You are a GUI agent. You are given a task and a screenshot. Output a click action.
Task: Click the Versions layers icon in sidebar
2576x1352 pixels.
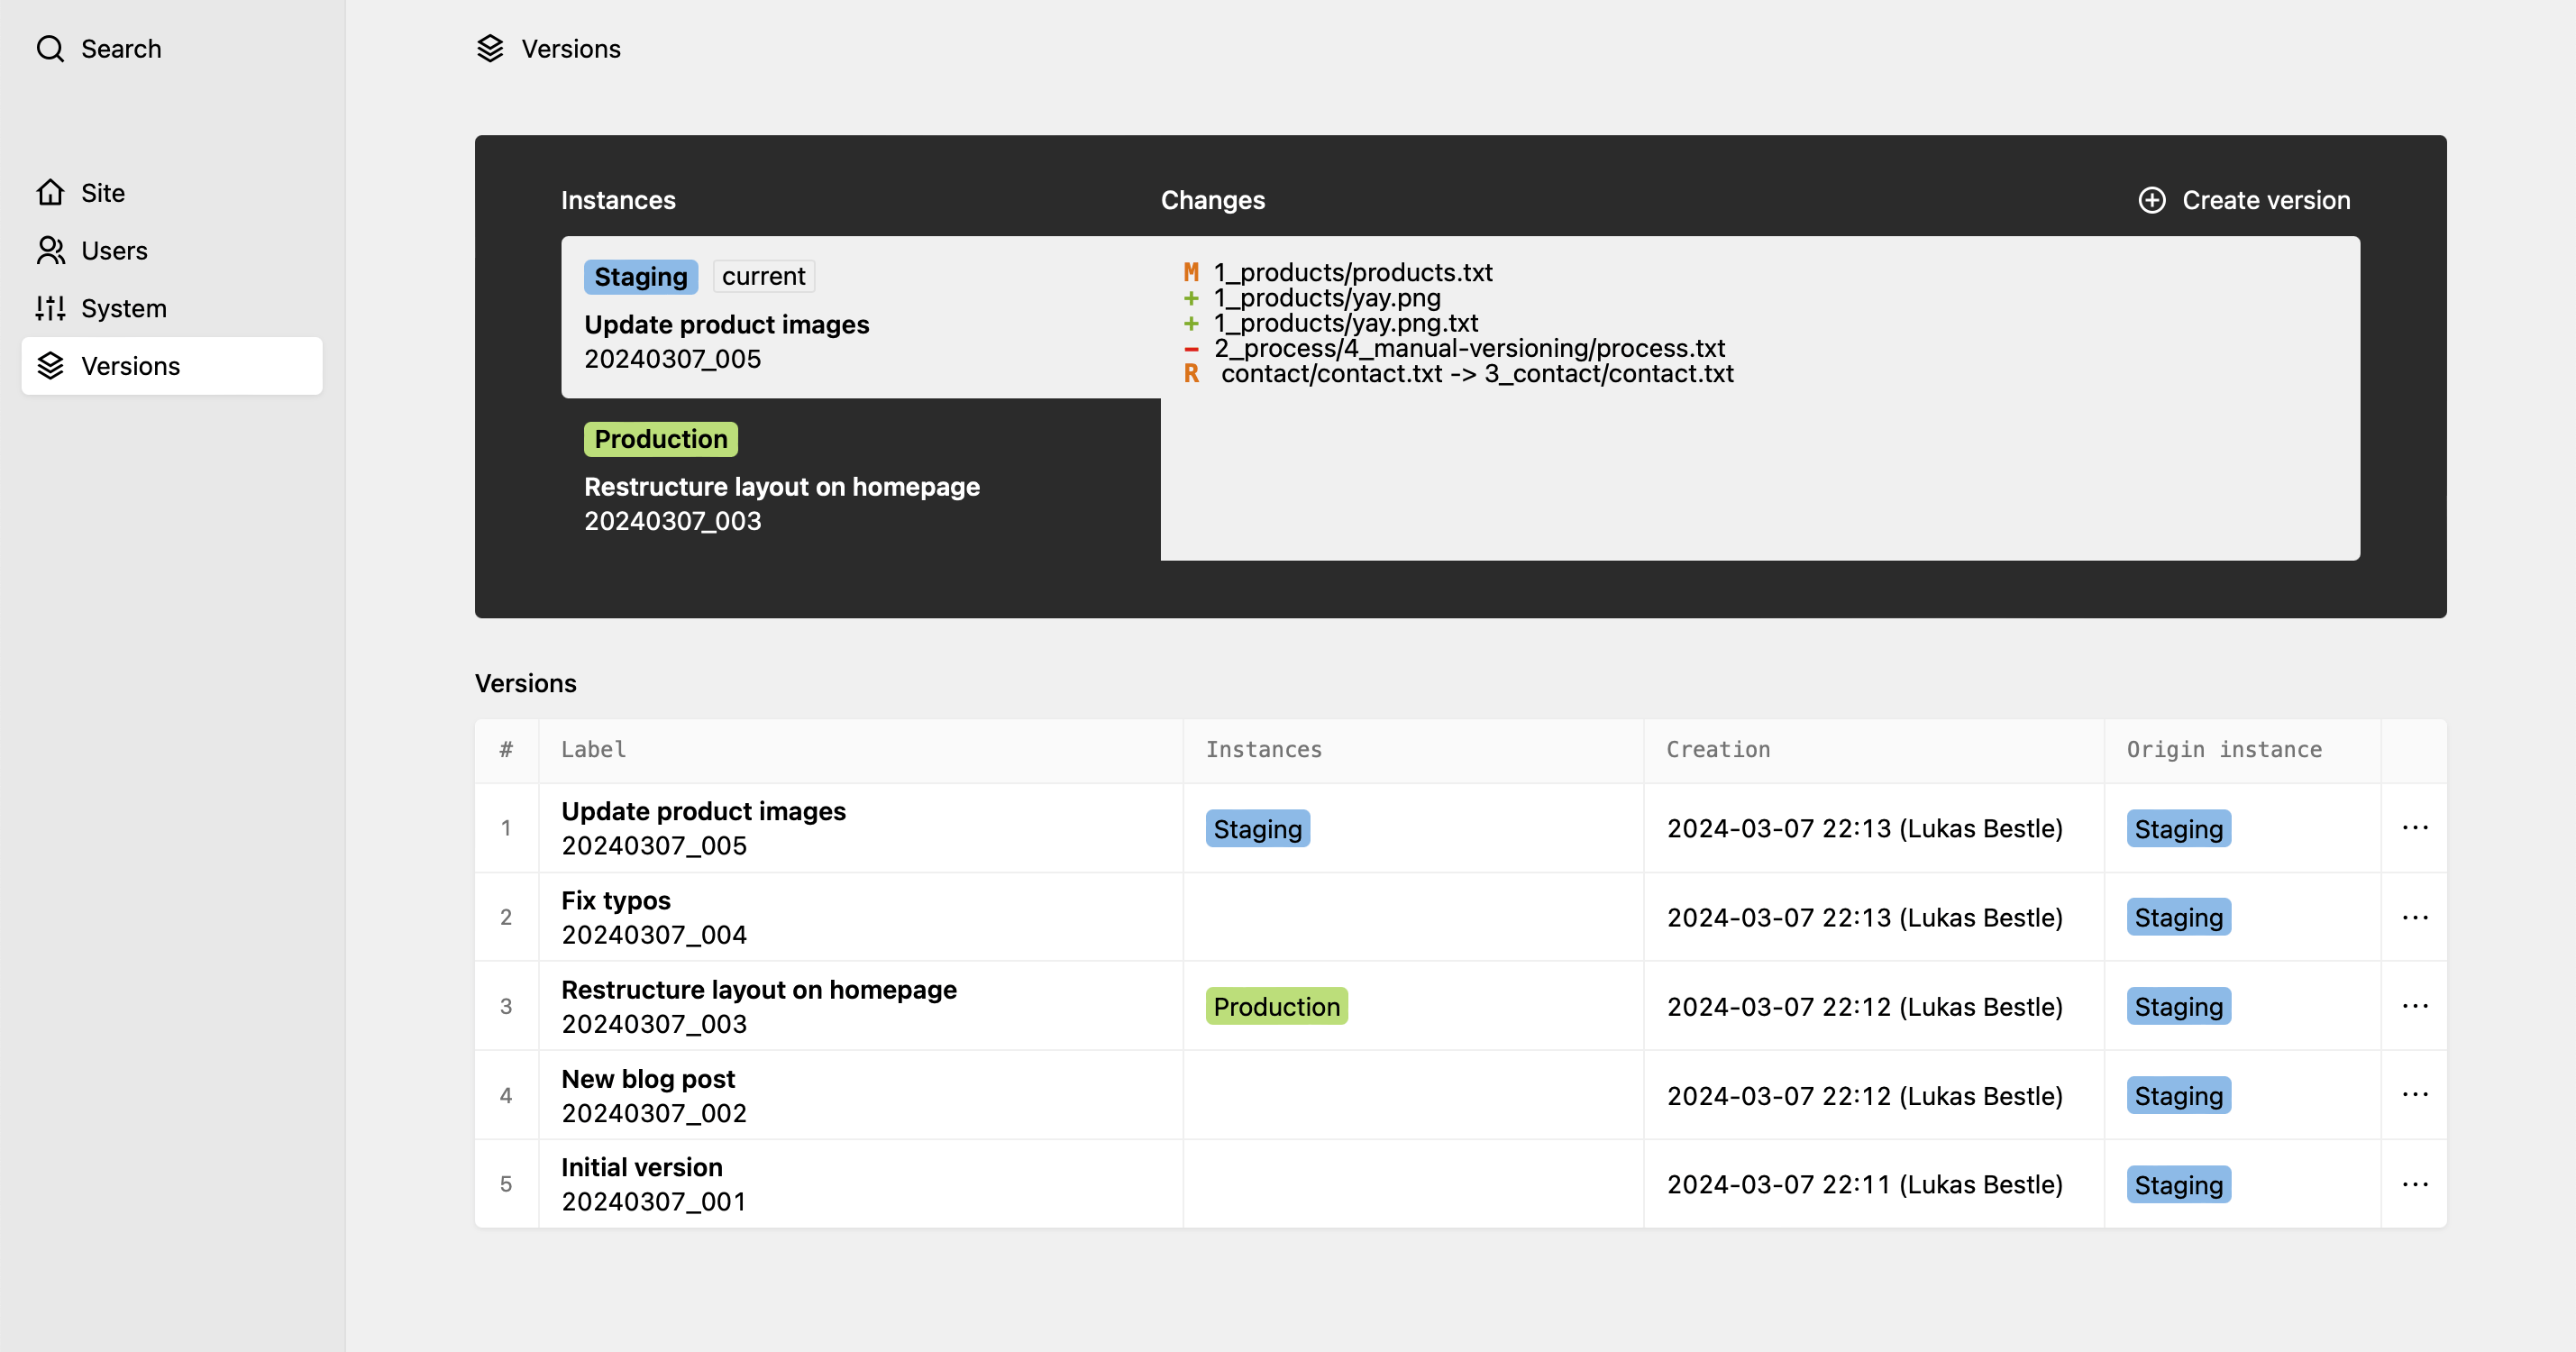click(x=50, y=366)
